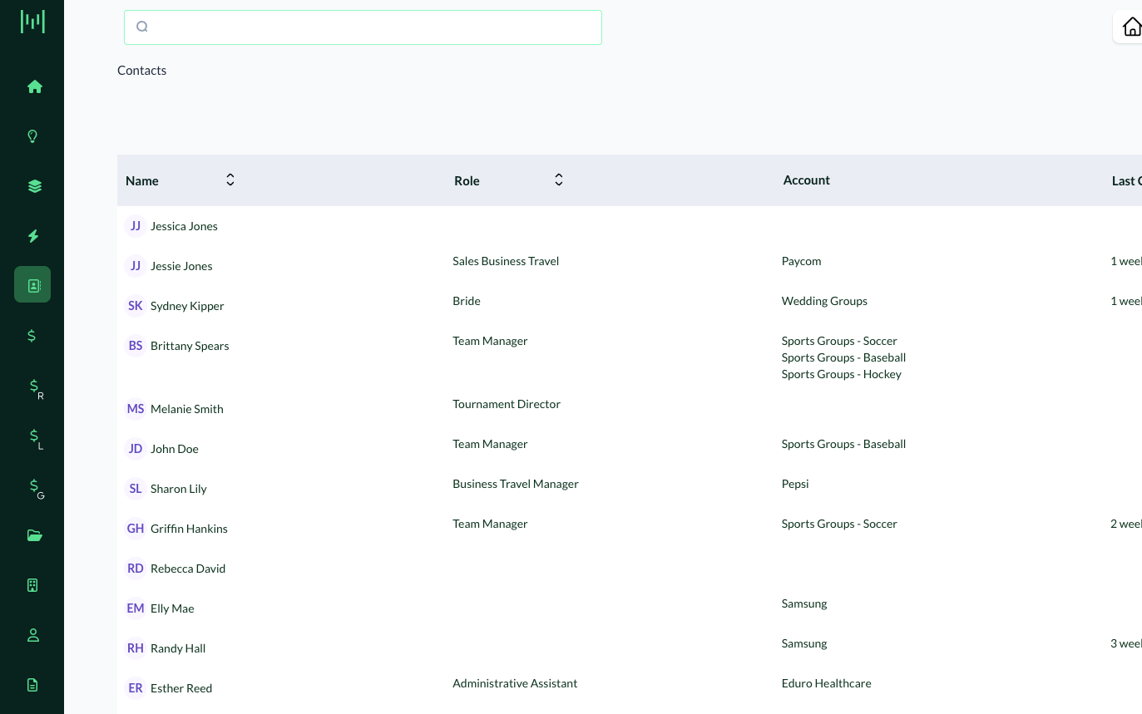Viewport: 1142px width, 714px height.
Task: Select the contacts book sidebar icon
Action: click(x=33, y=285)
